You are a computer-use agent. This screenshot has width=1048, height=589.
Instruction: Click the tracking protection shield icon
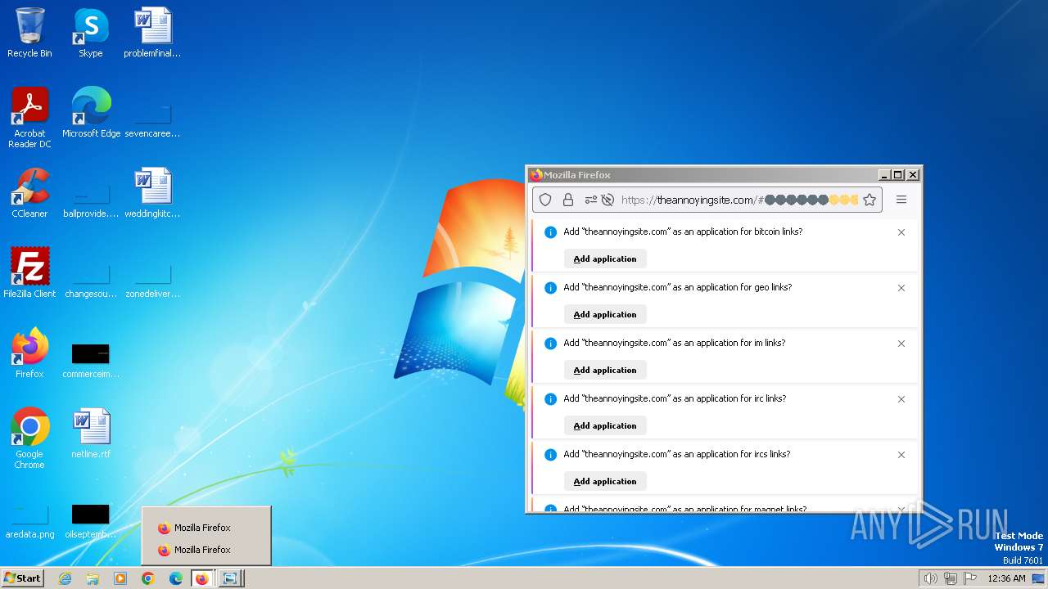coord(545,200)
